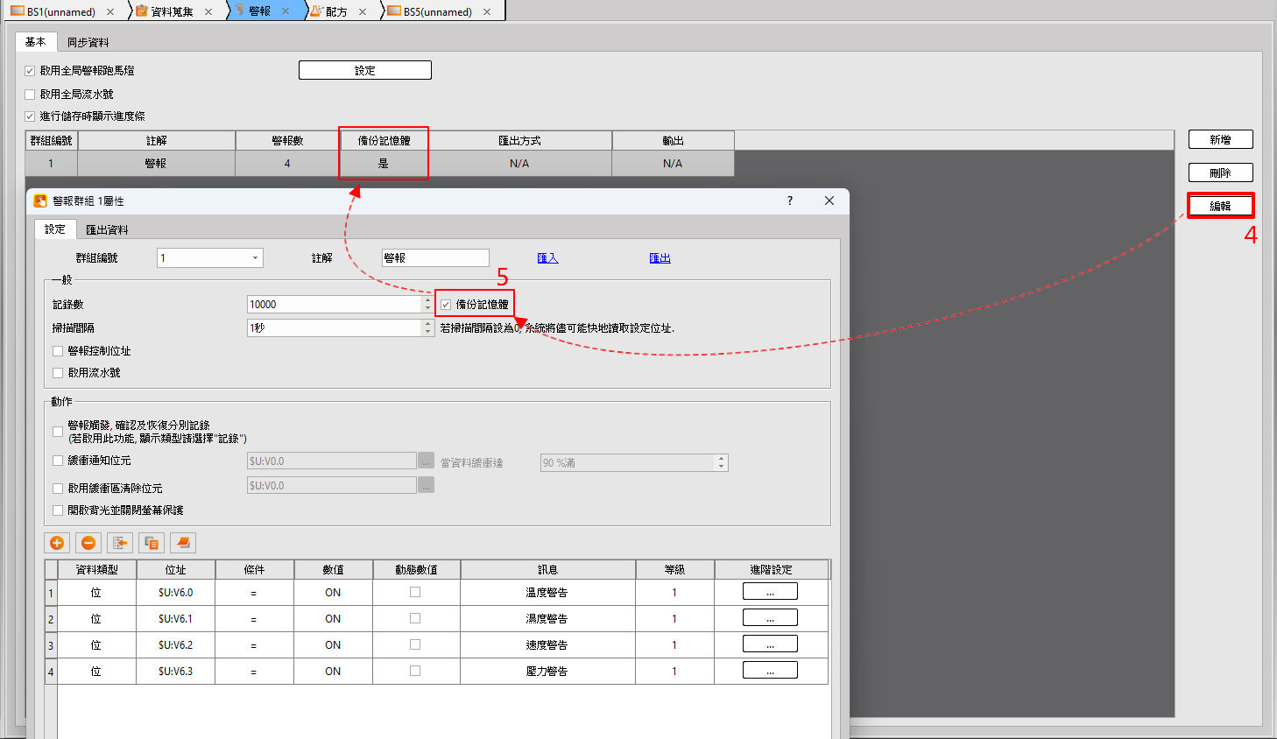Click the 編輯 button
This screenshot has height=739, width=1277.
(x=1220, y=206)
